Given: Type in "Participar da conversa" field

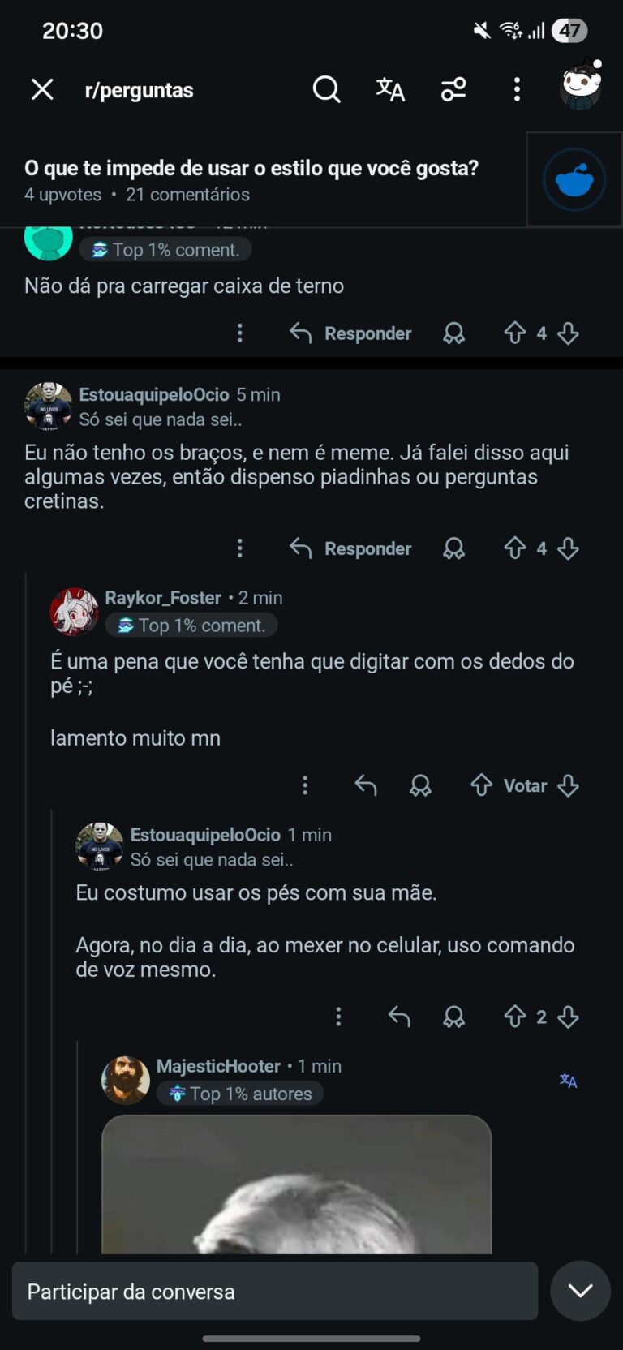Looking at the screenshot, I should coord(275,1291).
